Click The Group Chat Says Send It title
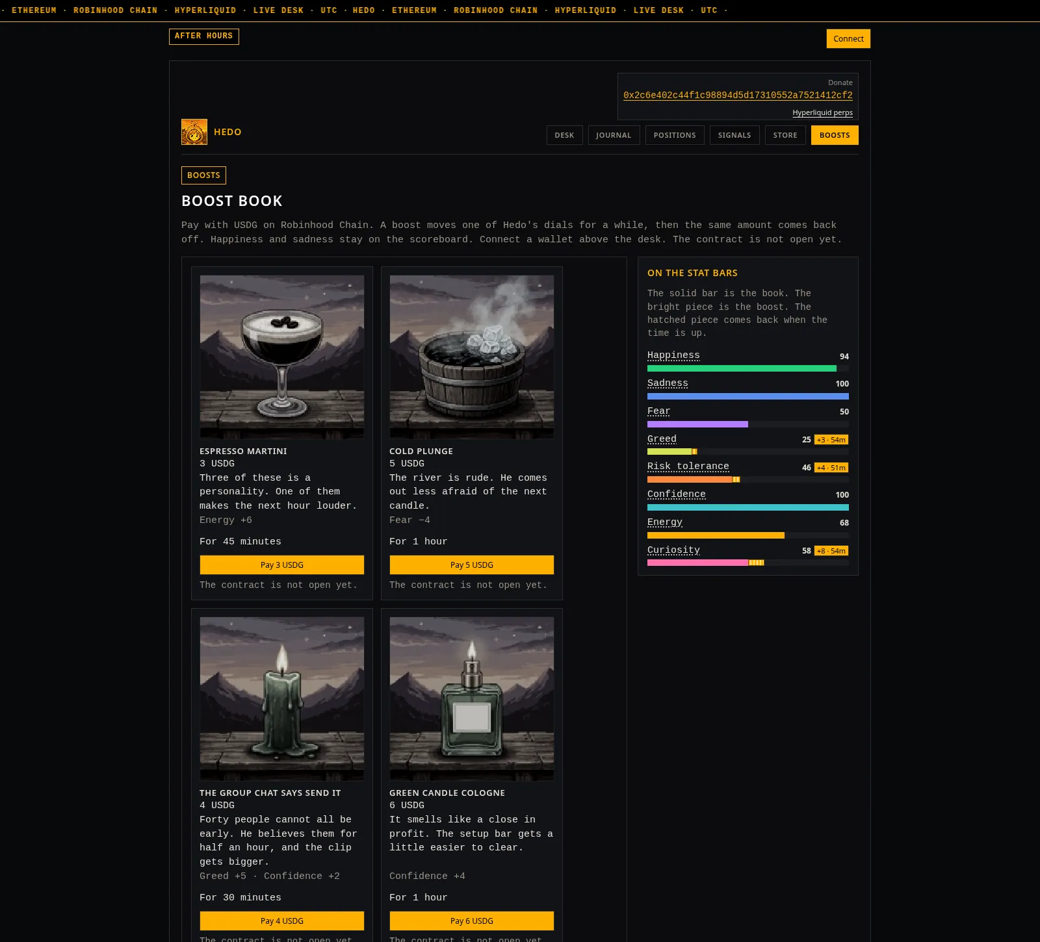This screenshot has width=1040, height=942. click(270, 793)
